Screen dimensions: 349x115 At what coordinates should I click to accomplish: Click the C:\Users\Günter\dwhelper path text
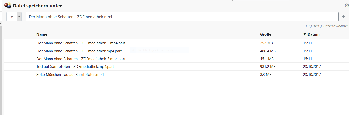[327, 26]
